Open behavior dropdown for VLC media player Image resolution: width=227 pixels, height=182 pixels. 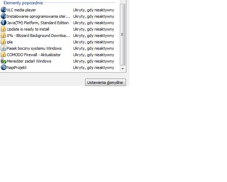94,10
